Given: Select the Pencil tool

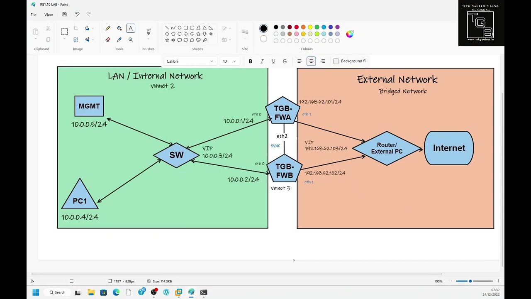Looking at the screenshot, I should [108, 28].
